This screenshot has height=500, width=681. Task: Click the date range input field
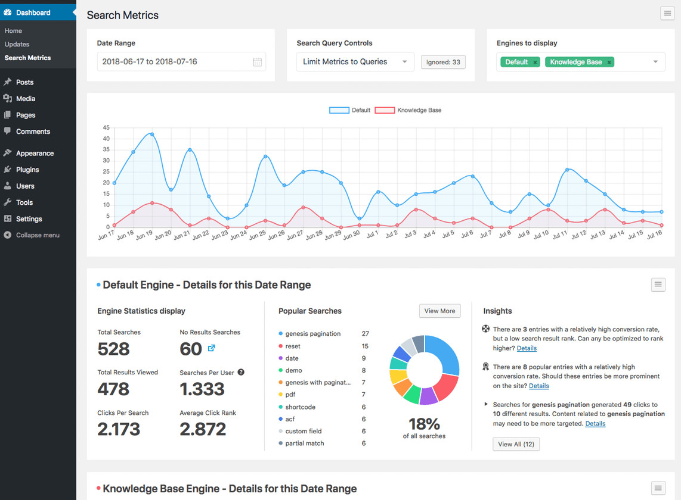tap(181, 61)
